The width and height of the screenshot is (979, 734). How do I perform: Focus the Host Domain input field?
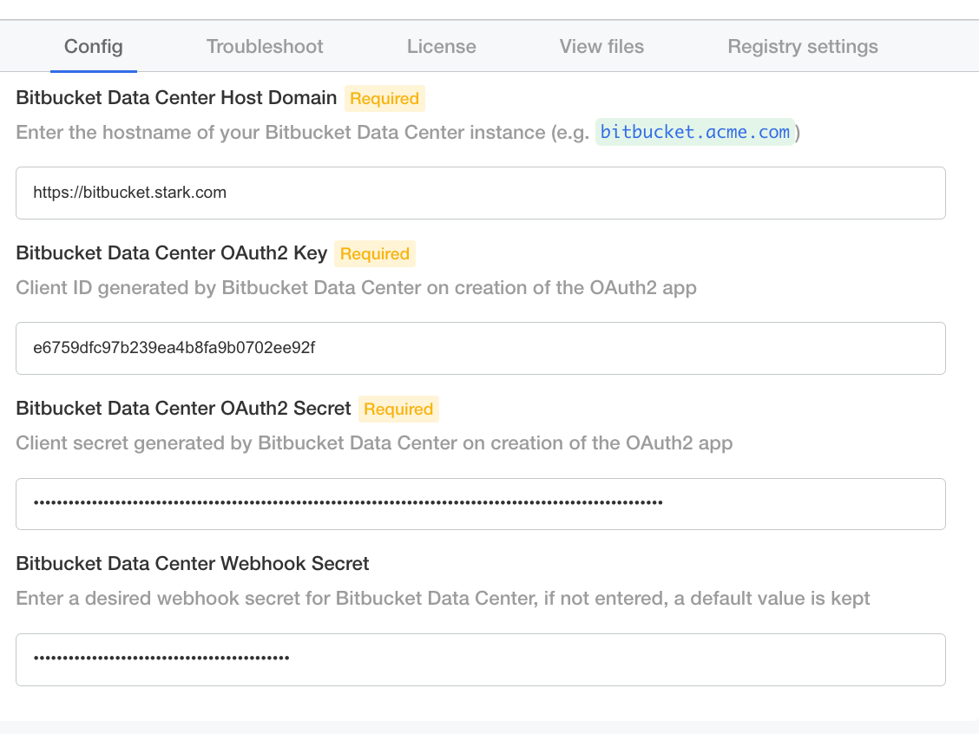480,193
